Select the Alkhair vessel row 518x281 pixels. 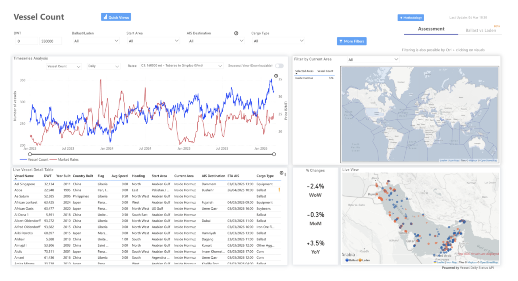147,239
